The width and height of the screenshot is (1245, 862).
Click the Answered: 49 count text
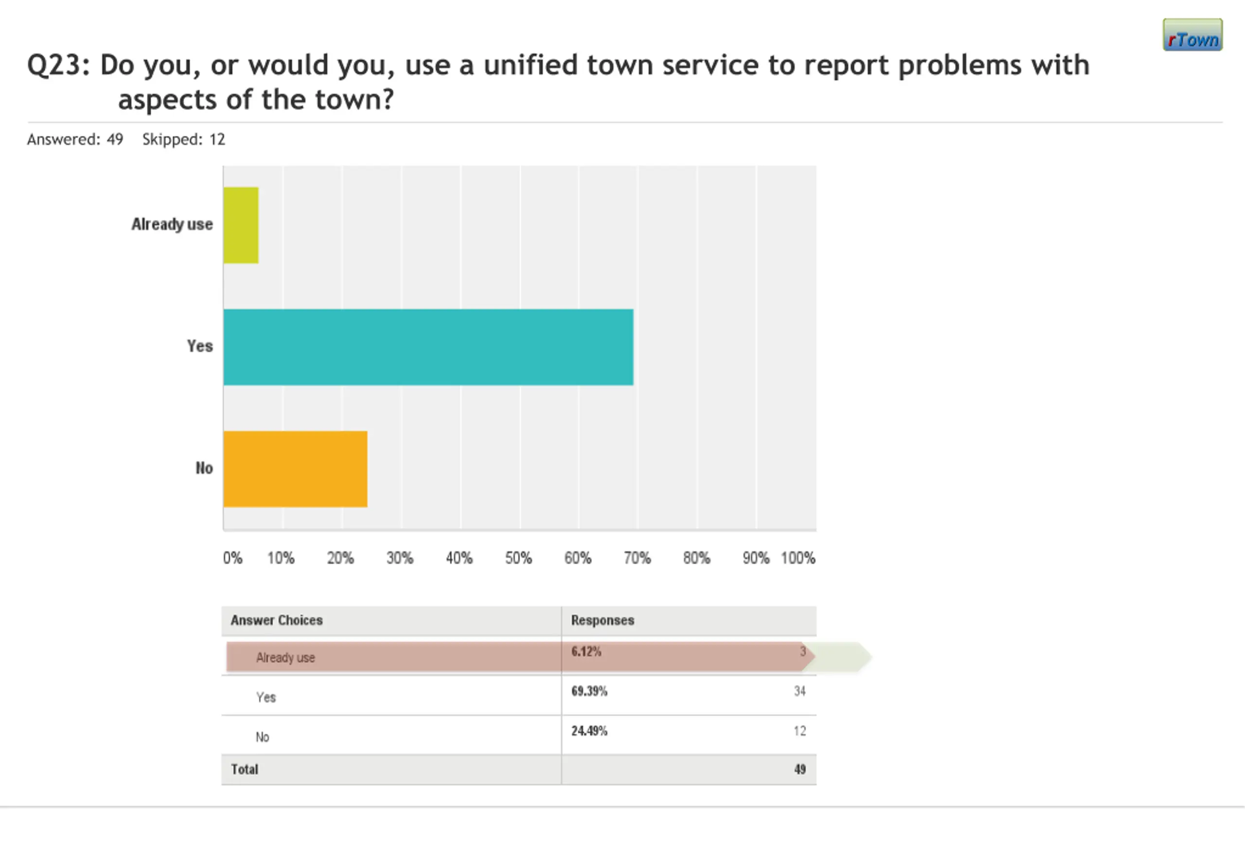click(x=75, y=139)
